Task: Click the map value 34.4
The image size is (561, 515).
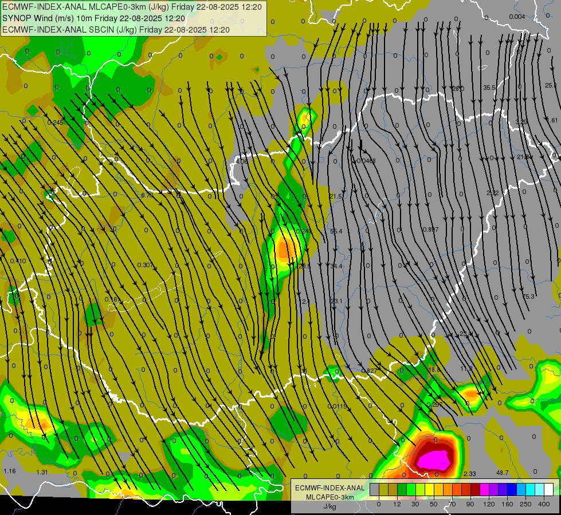Action: [x=336, y=266]
